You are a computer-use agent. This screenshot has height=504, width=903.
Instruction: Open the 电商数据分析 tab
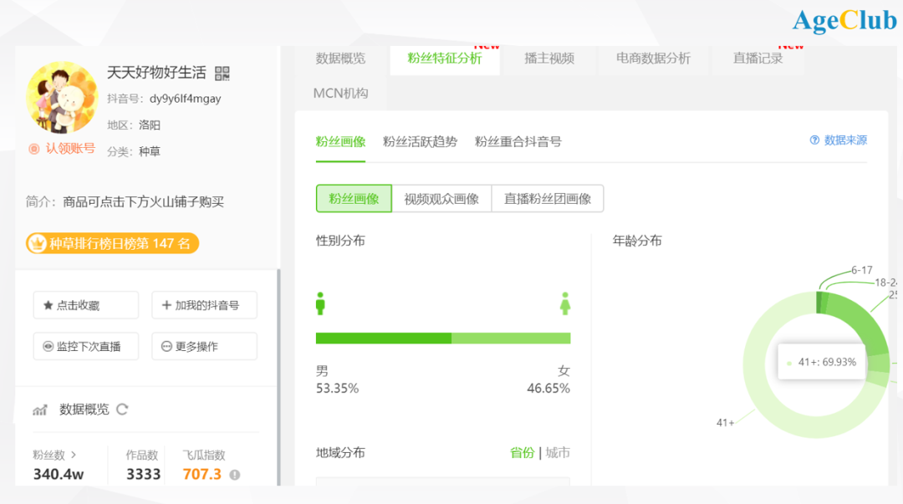tap(653, 59)
